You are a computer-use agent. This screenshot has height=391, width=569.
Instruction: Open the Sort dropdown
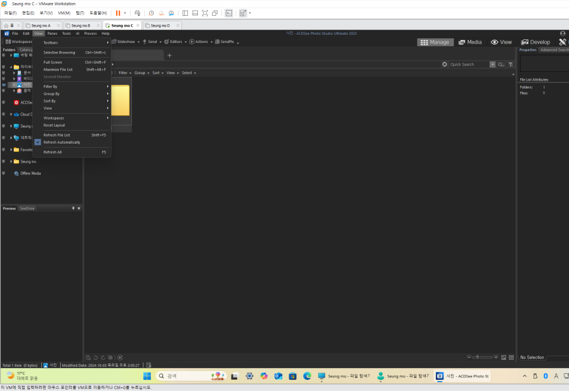pos(157,72)
